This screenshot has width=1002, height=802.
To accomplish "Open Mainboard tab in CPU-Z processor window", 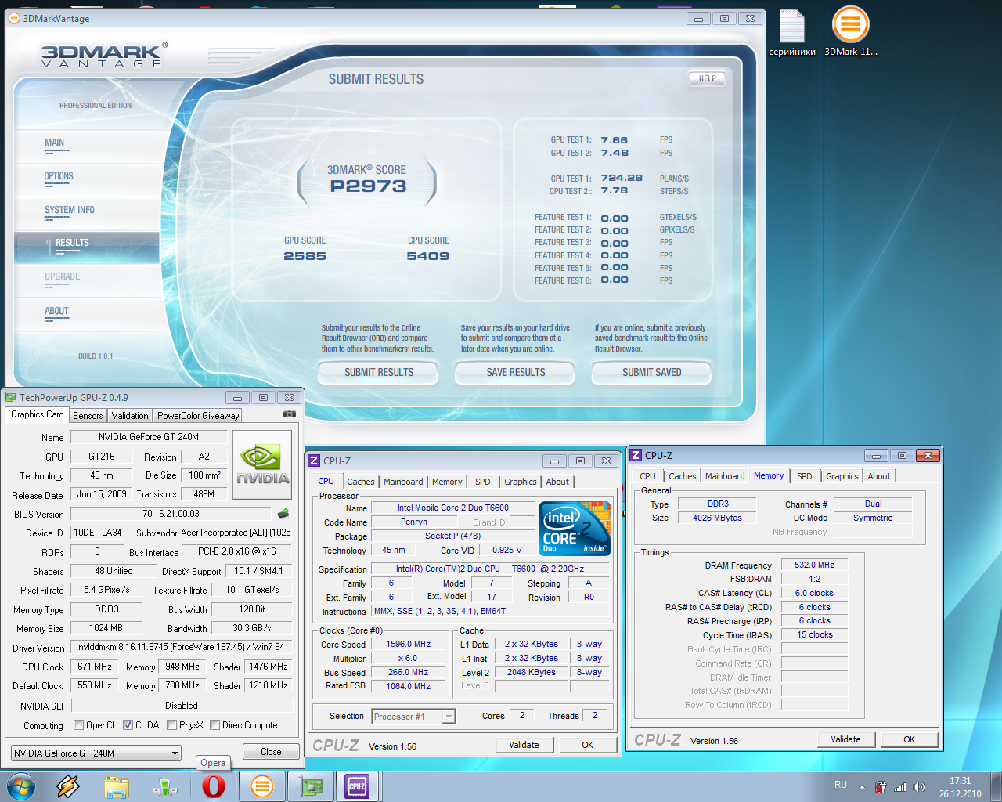I will (403, 482).
